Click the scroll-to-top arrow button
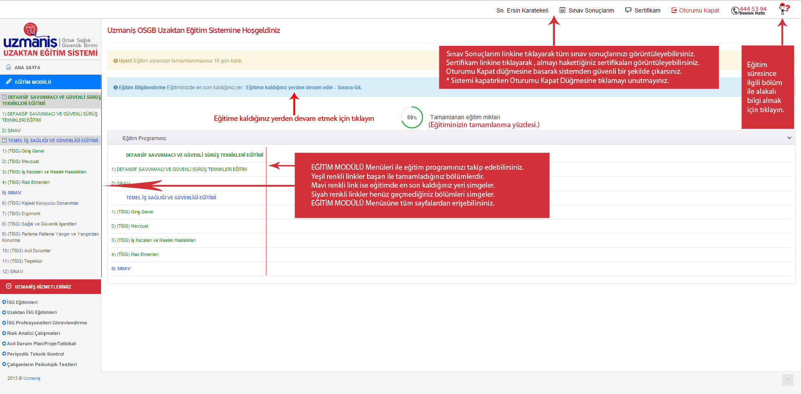This screenshot has height=394, width=801. (788, 379)
